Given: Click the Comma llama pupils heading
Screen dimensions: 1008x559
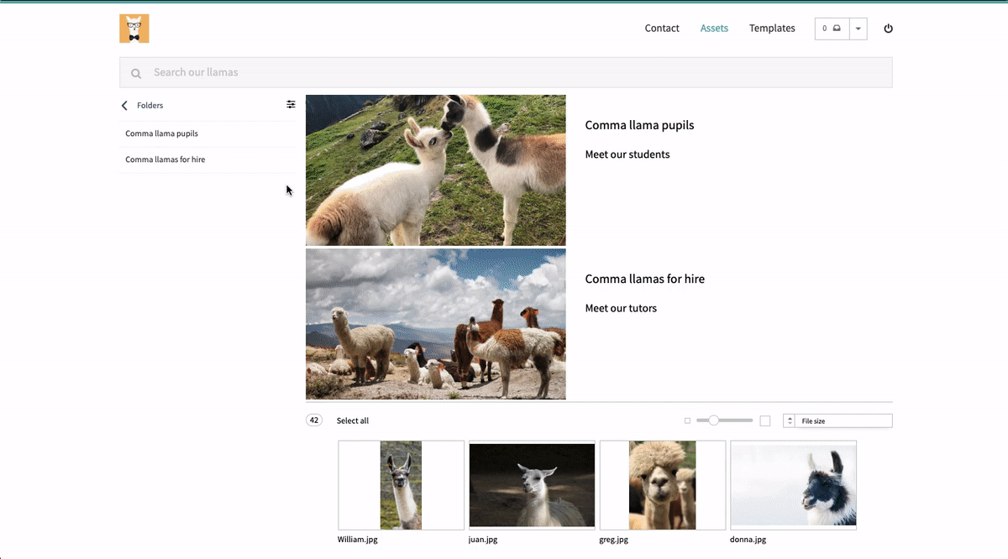Looking at the screenshot, I should click(x=639, y=126).
